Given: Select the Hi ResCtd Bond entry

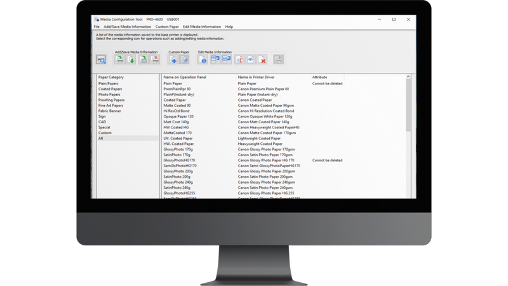Looking at the screenshot, I should [x=177, y=111].
